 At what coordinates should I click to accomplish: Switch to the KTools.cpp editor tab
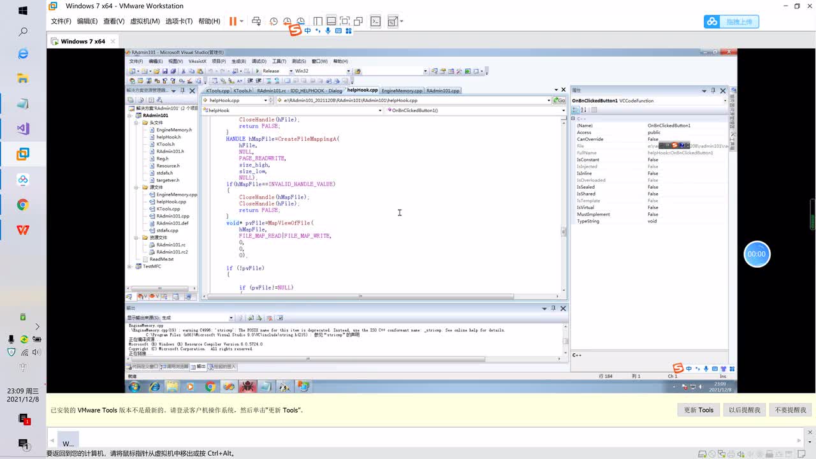click(x=217, y=91)
